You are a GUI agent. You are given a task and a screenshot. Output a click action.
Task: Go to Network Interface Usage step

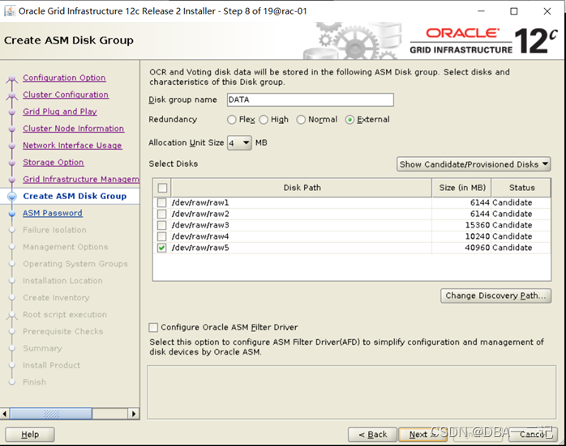click(72, 146)
